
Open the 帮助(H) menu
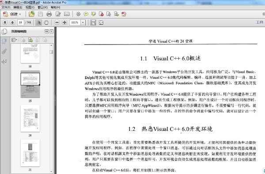(56, 7)
